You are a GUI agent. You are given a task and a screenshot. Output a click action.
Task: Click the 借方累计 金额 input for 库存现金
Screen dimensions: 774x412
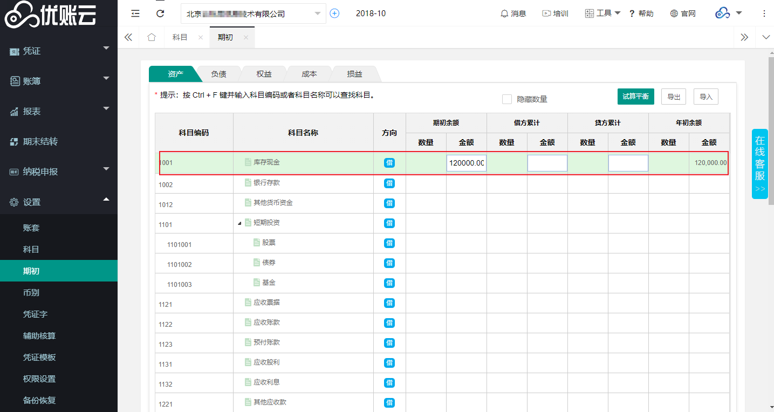547,163
